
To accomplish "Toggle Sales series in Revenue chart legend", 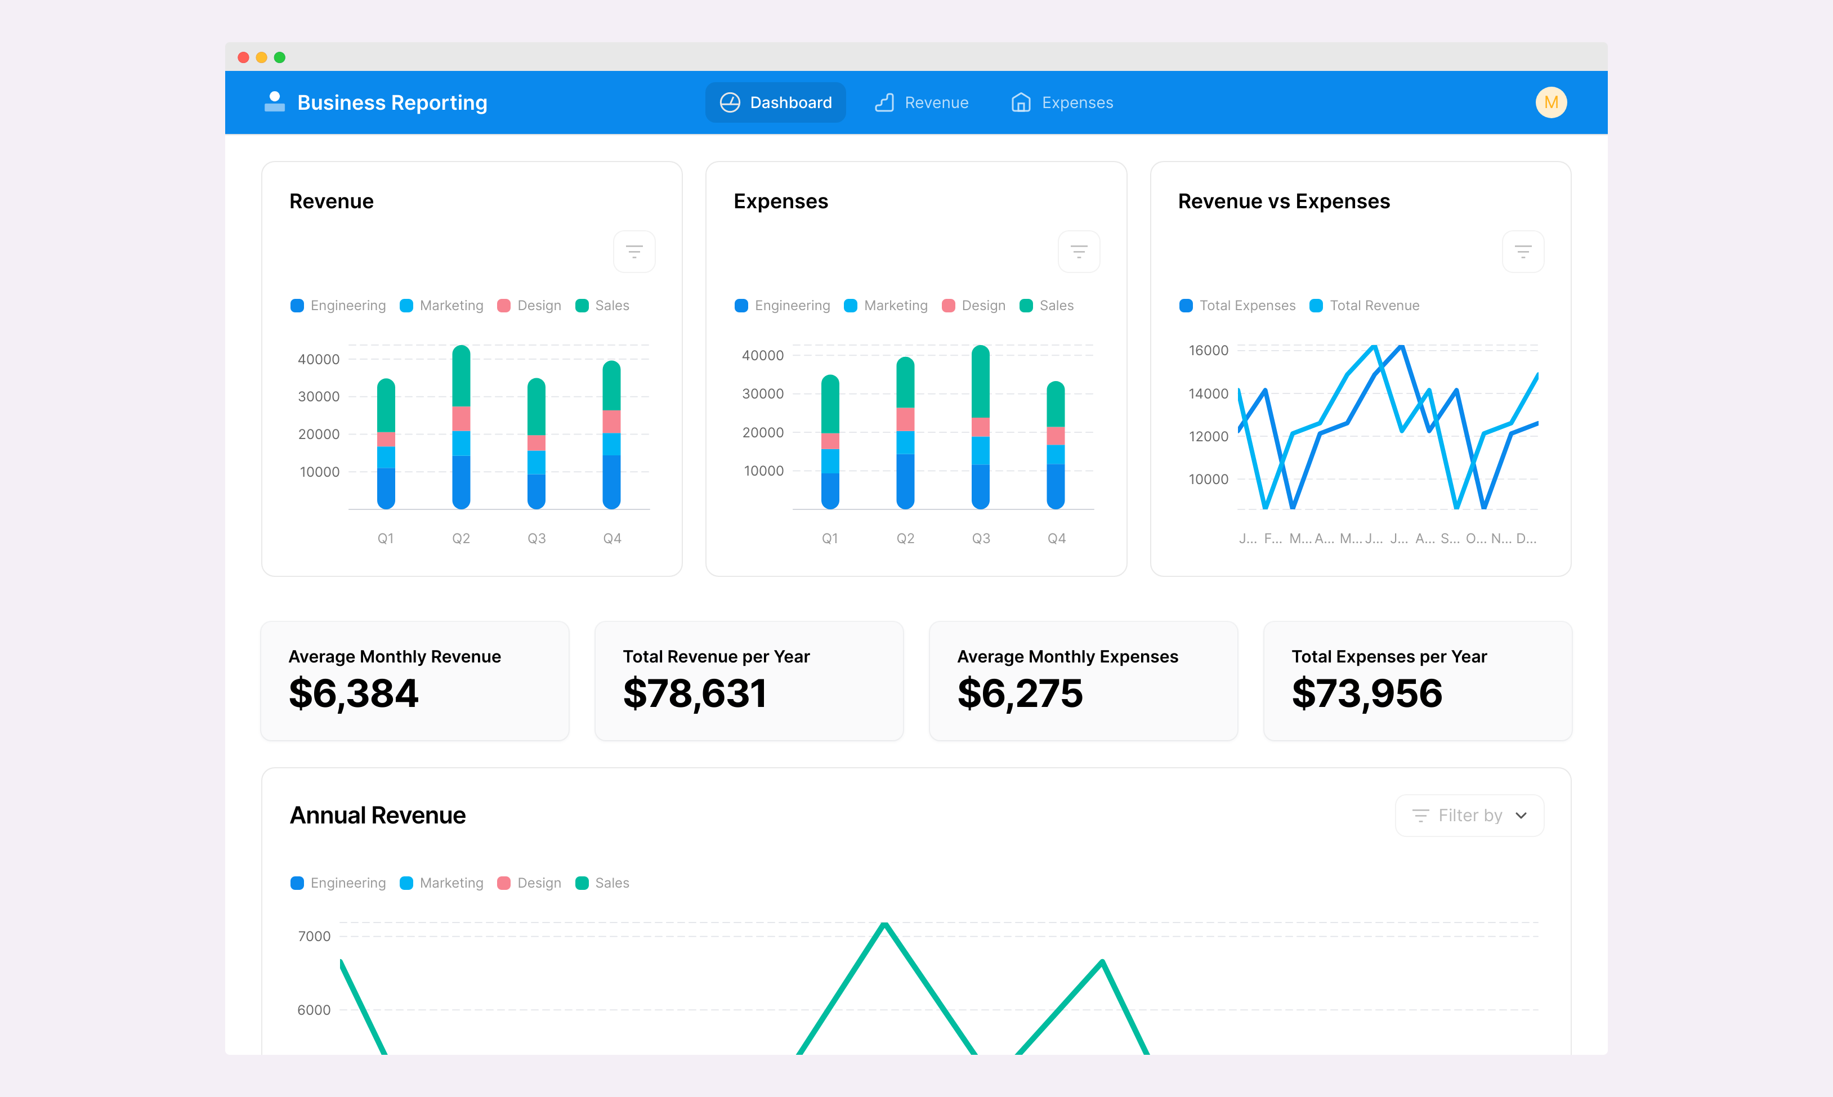I will click(602, 305).
